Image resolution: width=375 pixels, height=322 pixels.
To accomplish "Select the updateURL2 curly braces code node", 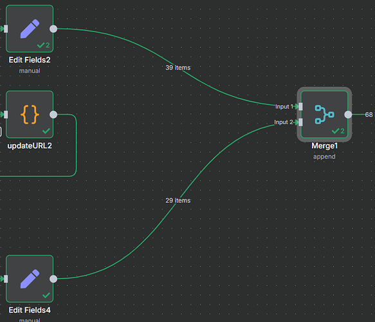I will (x=30, y=115).
